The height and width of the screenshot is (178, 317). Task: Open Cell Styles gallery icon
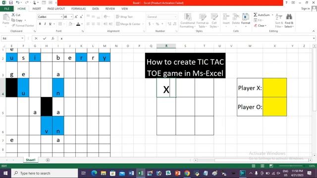214,17
